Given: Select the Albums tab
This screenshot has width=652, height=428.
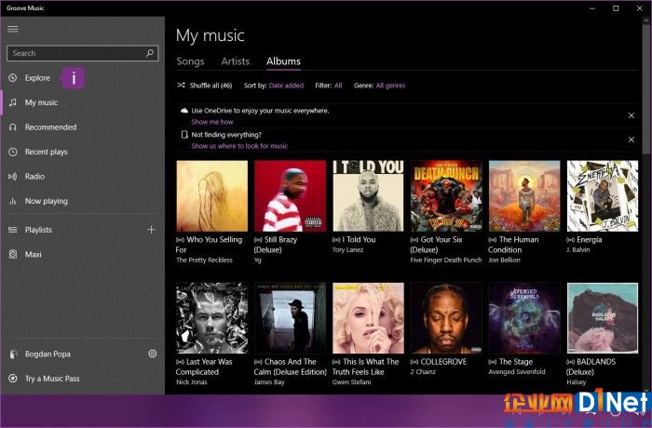Looking at the screenshot, I should coord(283,61).
